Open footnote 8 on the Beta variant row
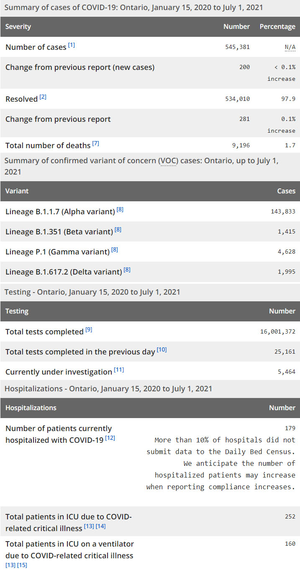This screenshot has height=570, width=300. pyautogui.click(x=118, y=230)
